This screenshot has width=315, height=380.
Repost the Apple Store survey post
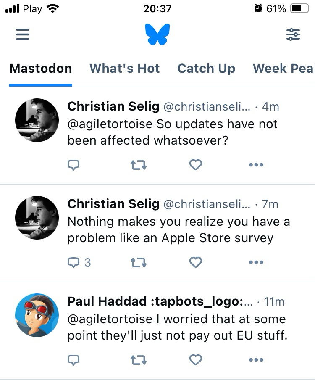click(x=138, y=263)
